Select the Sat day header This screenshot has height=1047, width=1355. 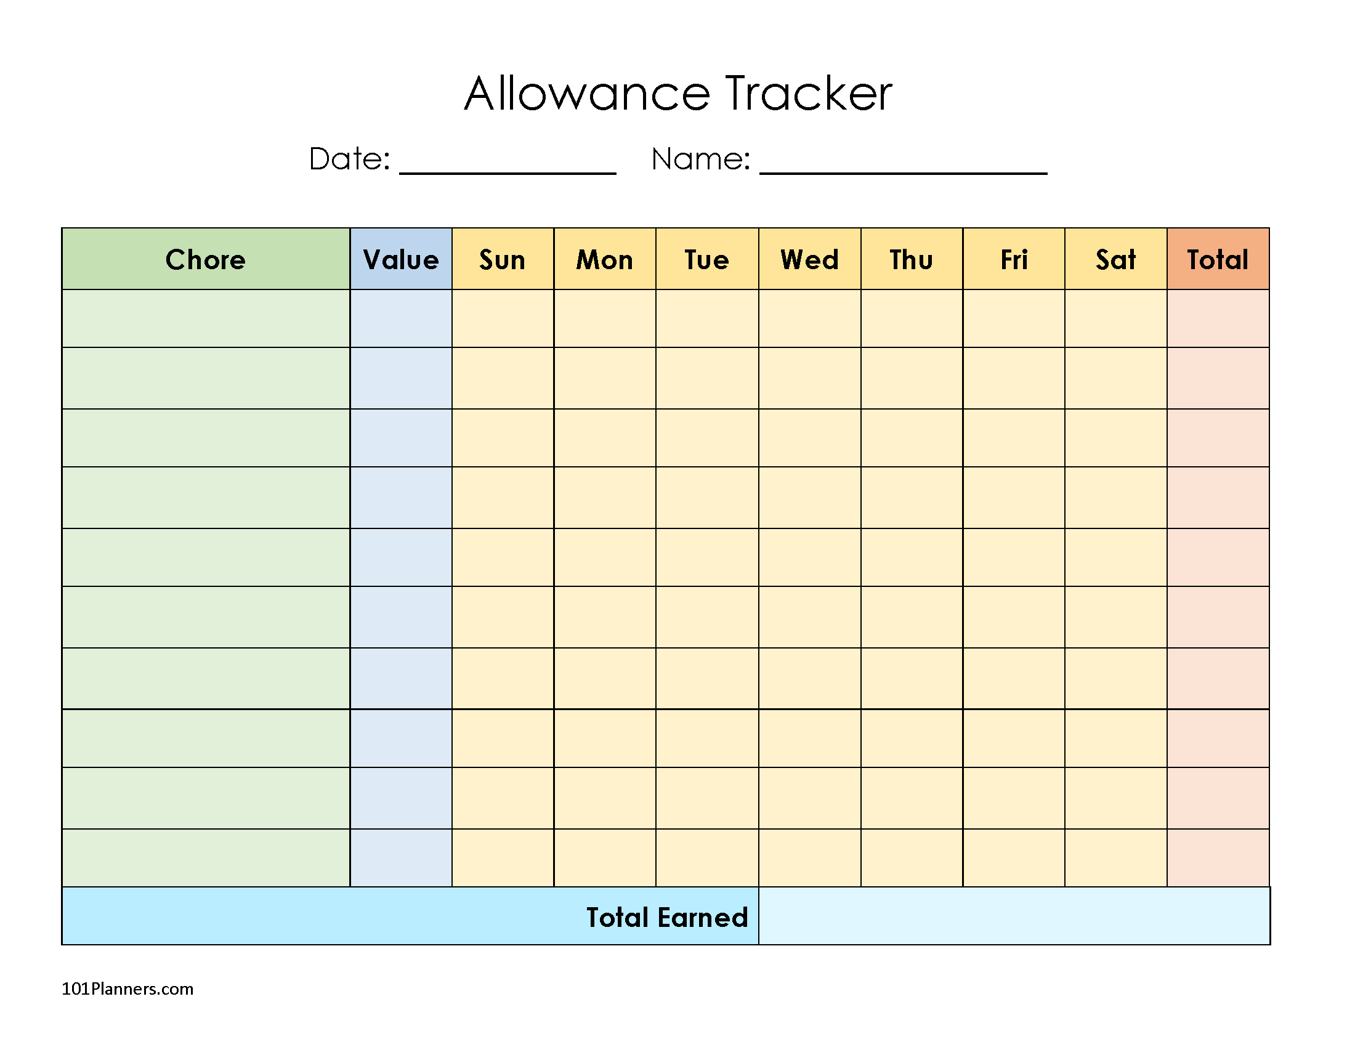pyautogui.click(x=1115, y=259)
